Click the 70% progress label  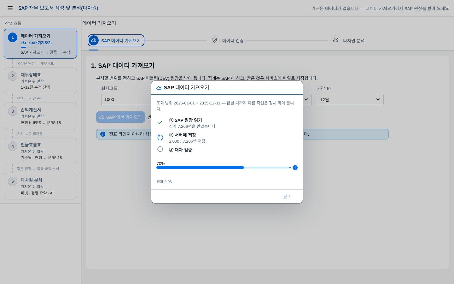click(161, 163)
